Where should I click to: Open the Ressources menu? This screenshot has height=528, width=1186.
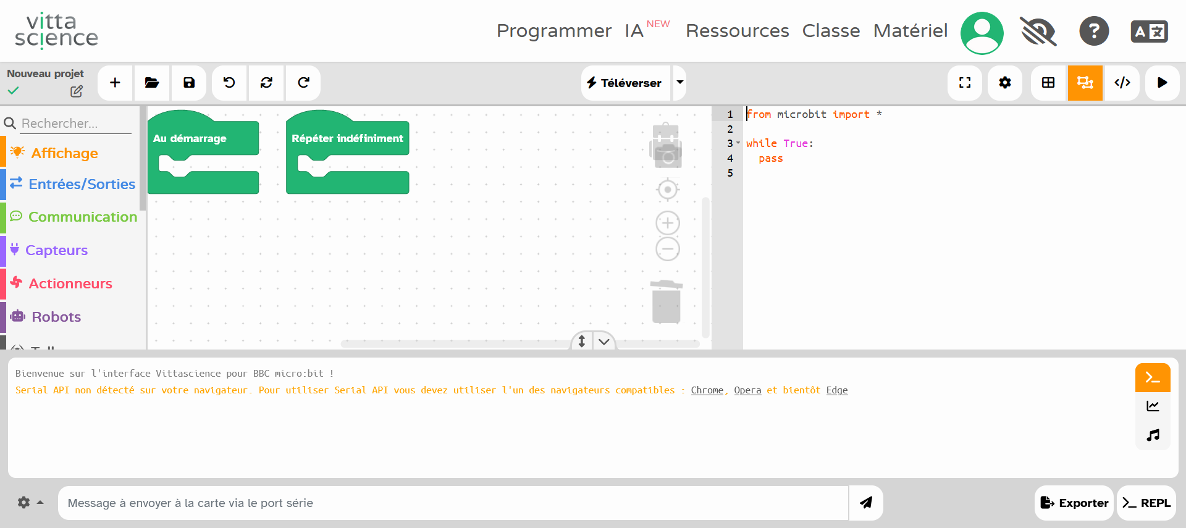(737, 31)
